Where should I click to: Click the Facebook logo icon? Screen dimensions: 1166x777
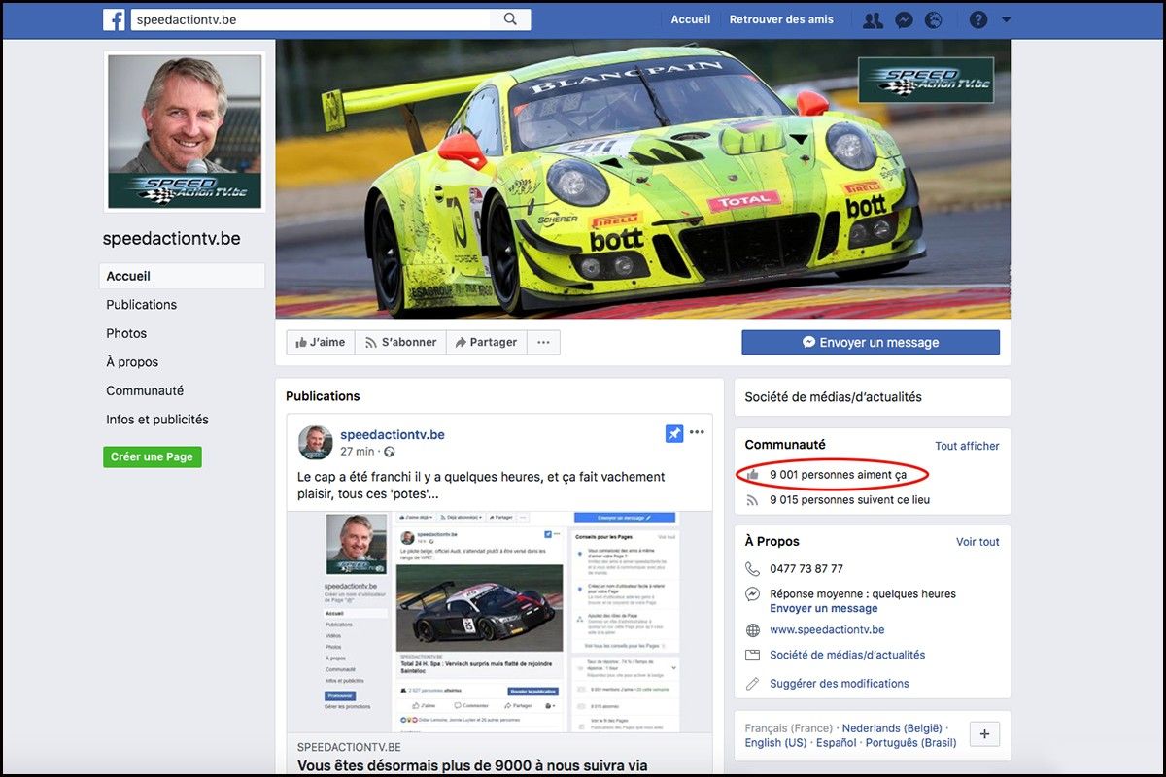click(114, 19)
